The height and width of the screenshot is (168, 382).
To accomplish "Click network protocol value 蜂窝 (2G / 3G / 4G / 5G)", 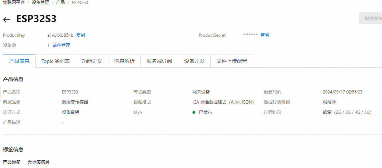I will click(347, 112).
